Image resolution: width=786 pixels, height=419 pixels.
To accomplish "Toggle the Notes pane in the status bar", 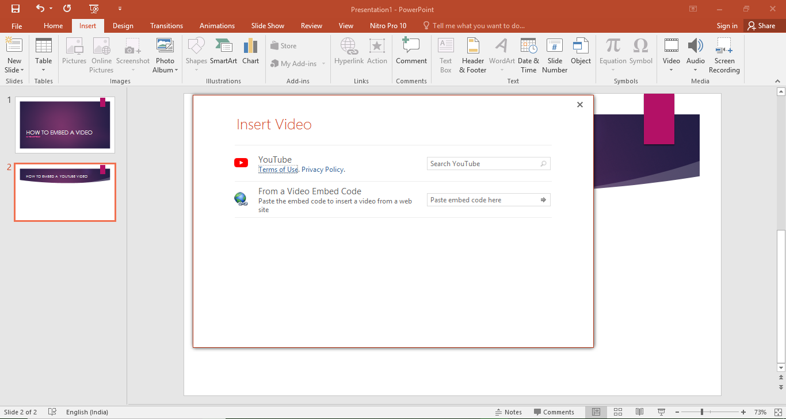I will 508,412.
